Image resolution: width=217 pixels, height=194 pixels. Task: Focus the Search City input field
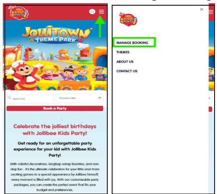pyautogui.click(x=30, y=99)
